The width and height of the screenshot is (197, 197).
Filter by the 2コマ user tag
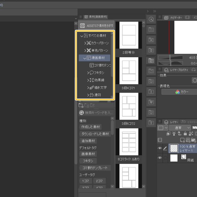(99, 181)
